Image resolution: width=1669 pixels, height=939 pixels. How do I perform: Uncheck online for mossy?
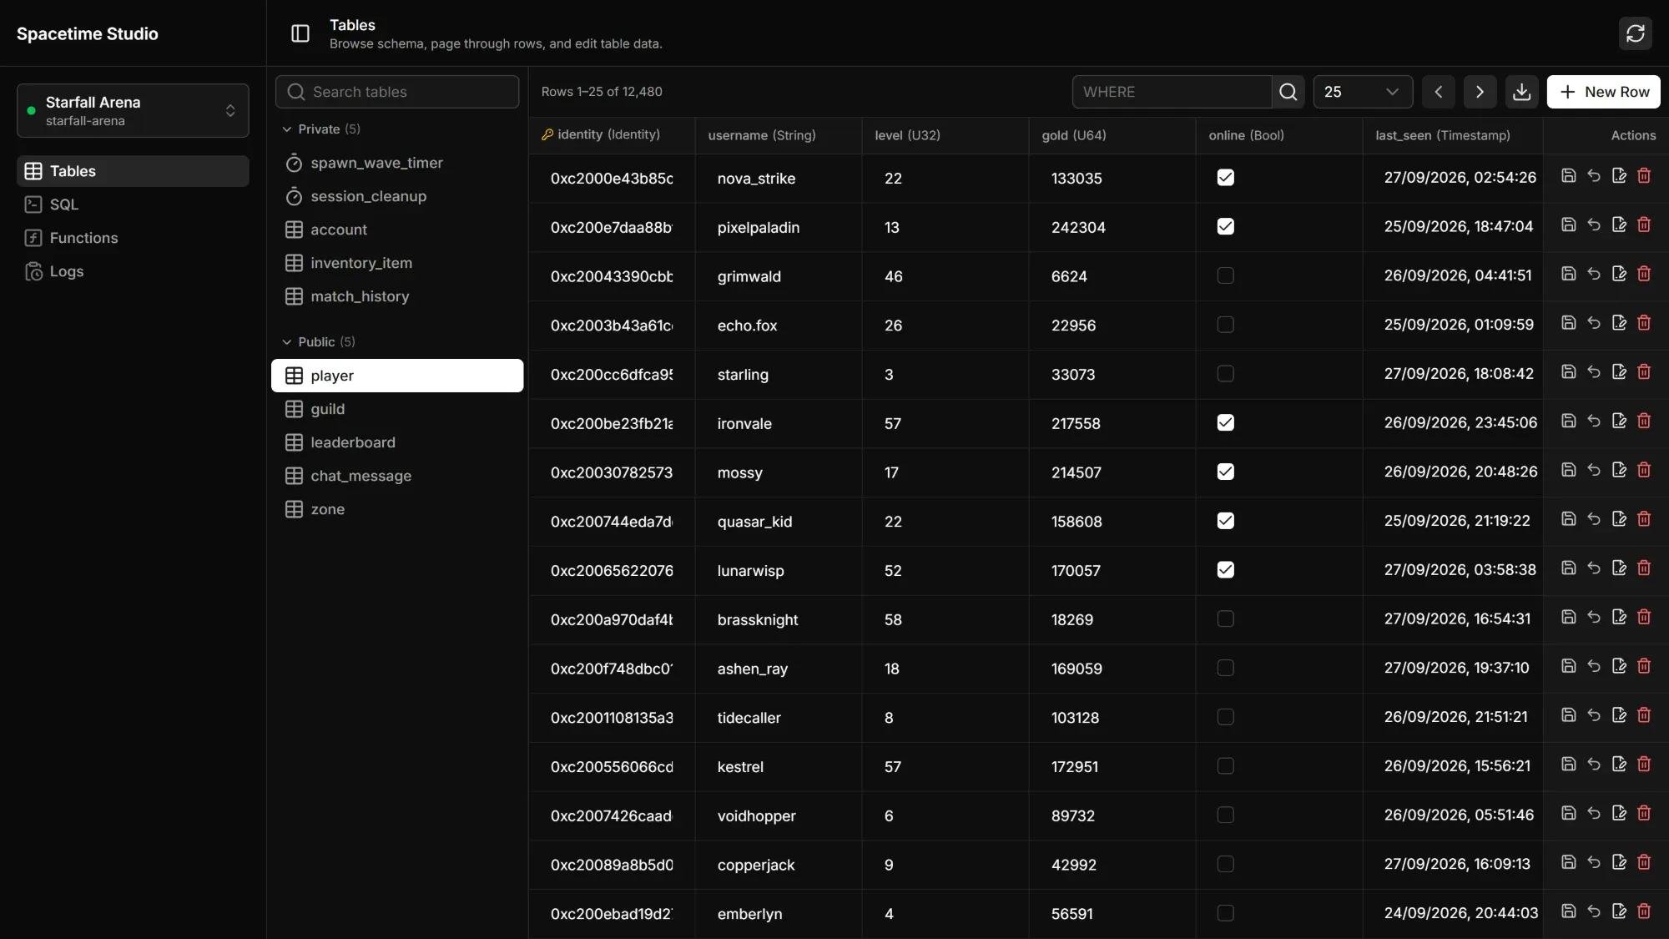1225,472
